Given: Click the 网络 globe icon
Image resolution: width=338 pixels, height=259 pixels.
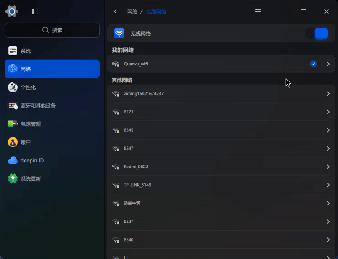Looking at the screenshot, I should pyautogui.click(x=13, y=69).
